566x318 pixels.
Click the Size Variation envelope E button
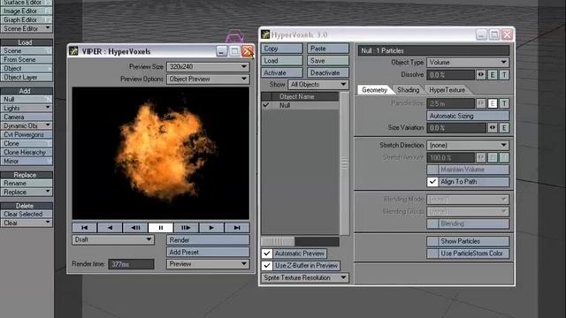(x=504, y=127)
